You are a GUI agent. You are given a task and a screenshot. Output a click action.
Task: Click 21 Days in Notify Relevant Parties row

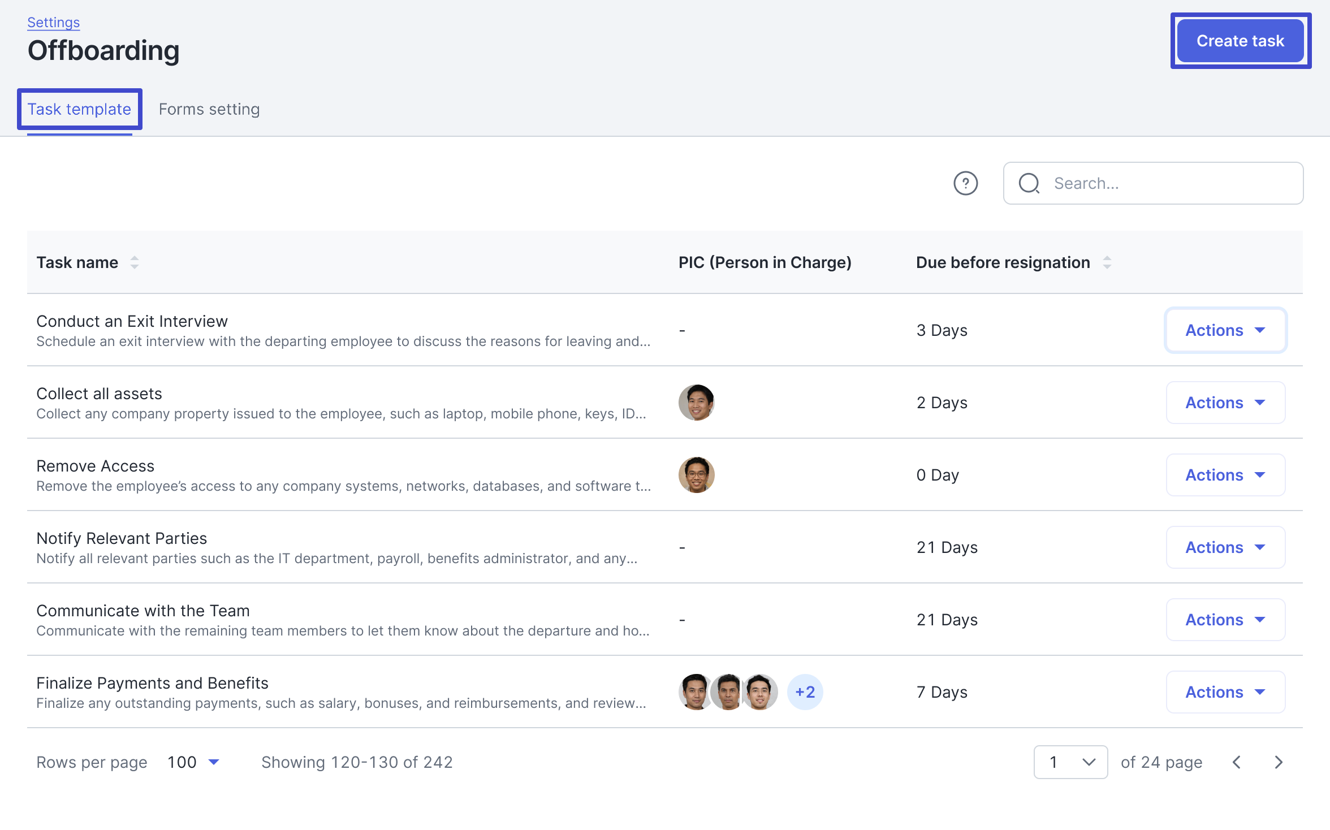click(947, 547)
